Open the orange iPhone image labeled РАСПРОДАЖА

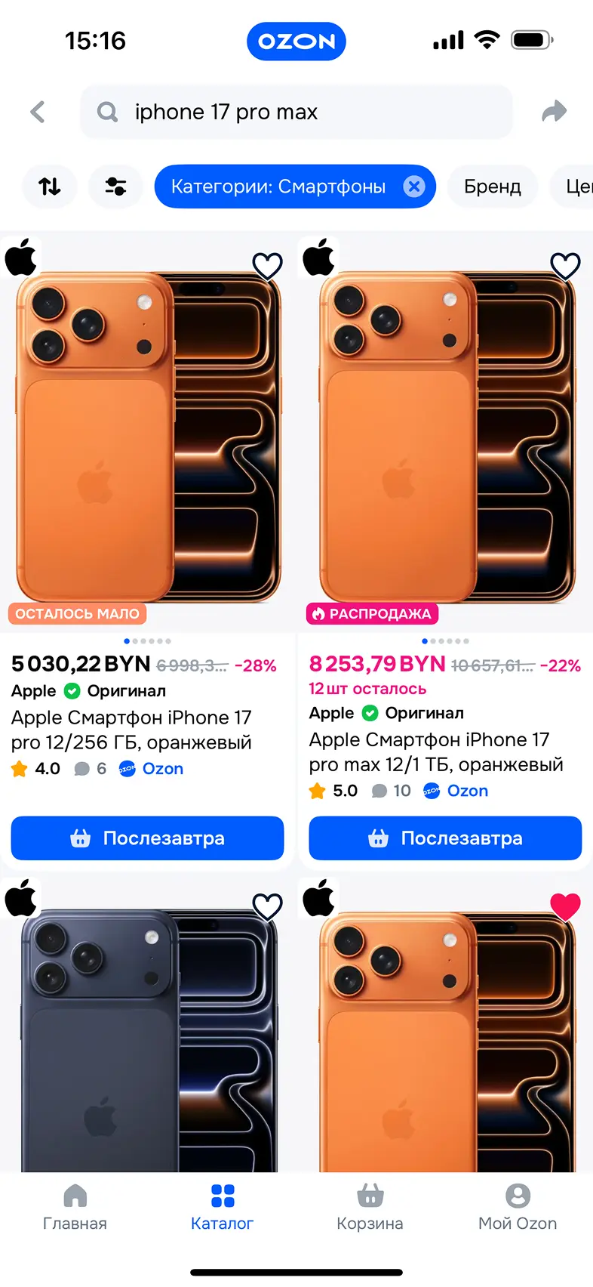pos(445,431)
